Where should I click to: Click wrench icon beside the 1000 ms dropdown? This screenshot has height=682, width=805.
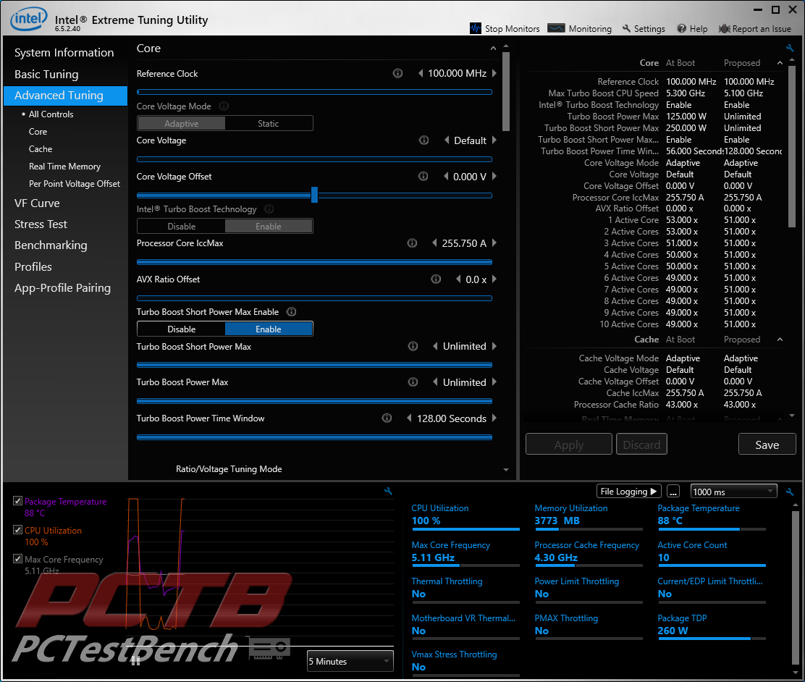790,492
